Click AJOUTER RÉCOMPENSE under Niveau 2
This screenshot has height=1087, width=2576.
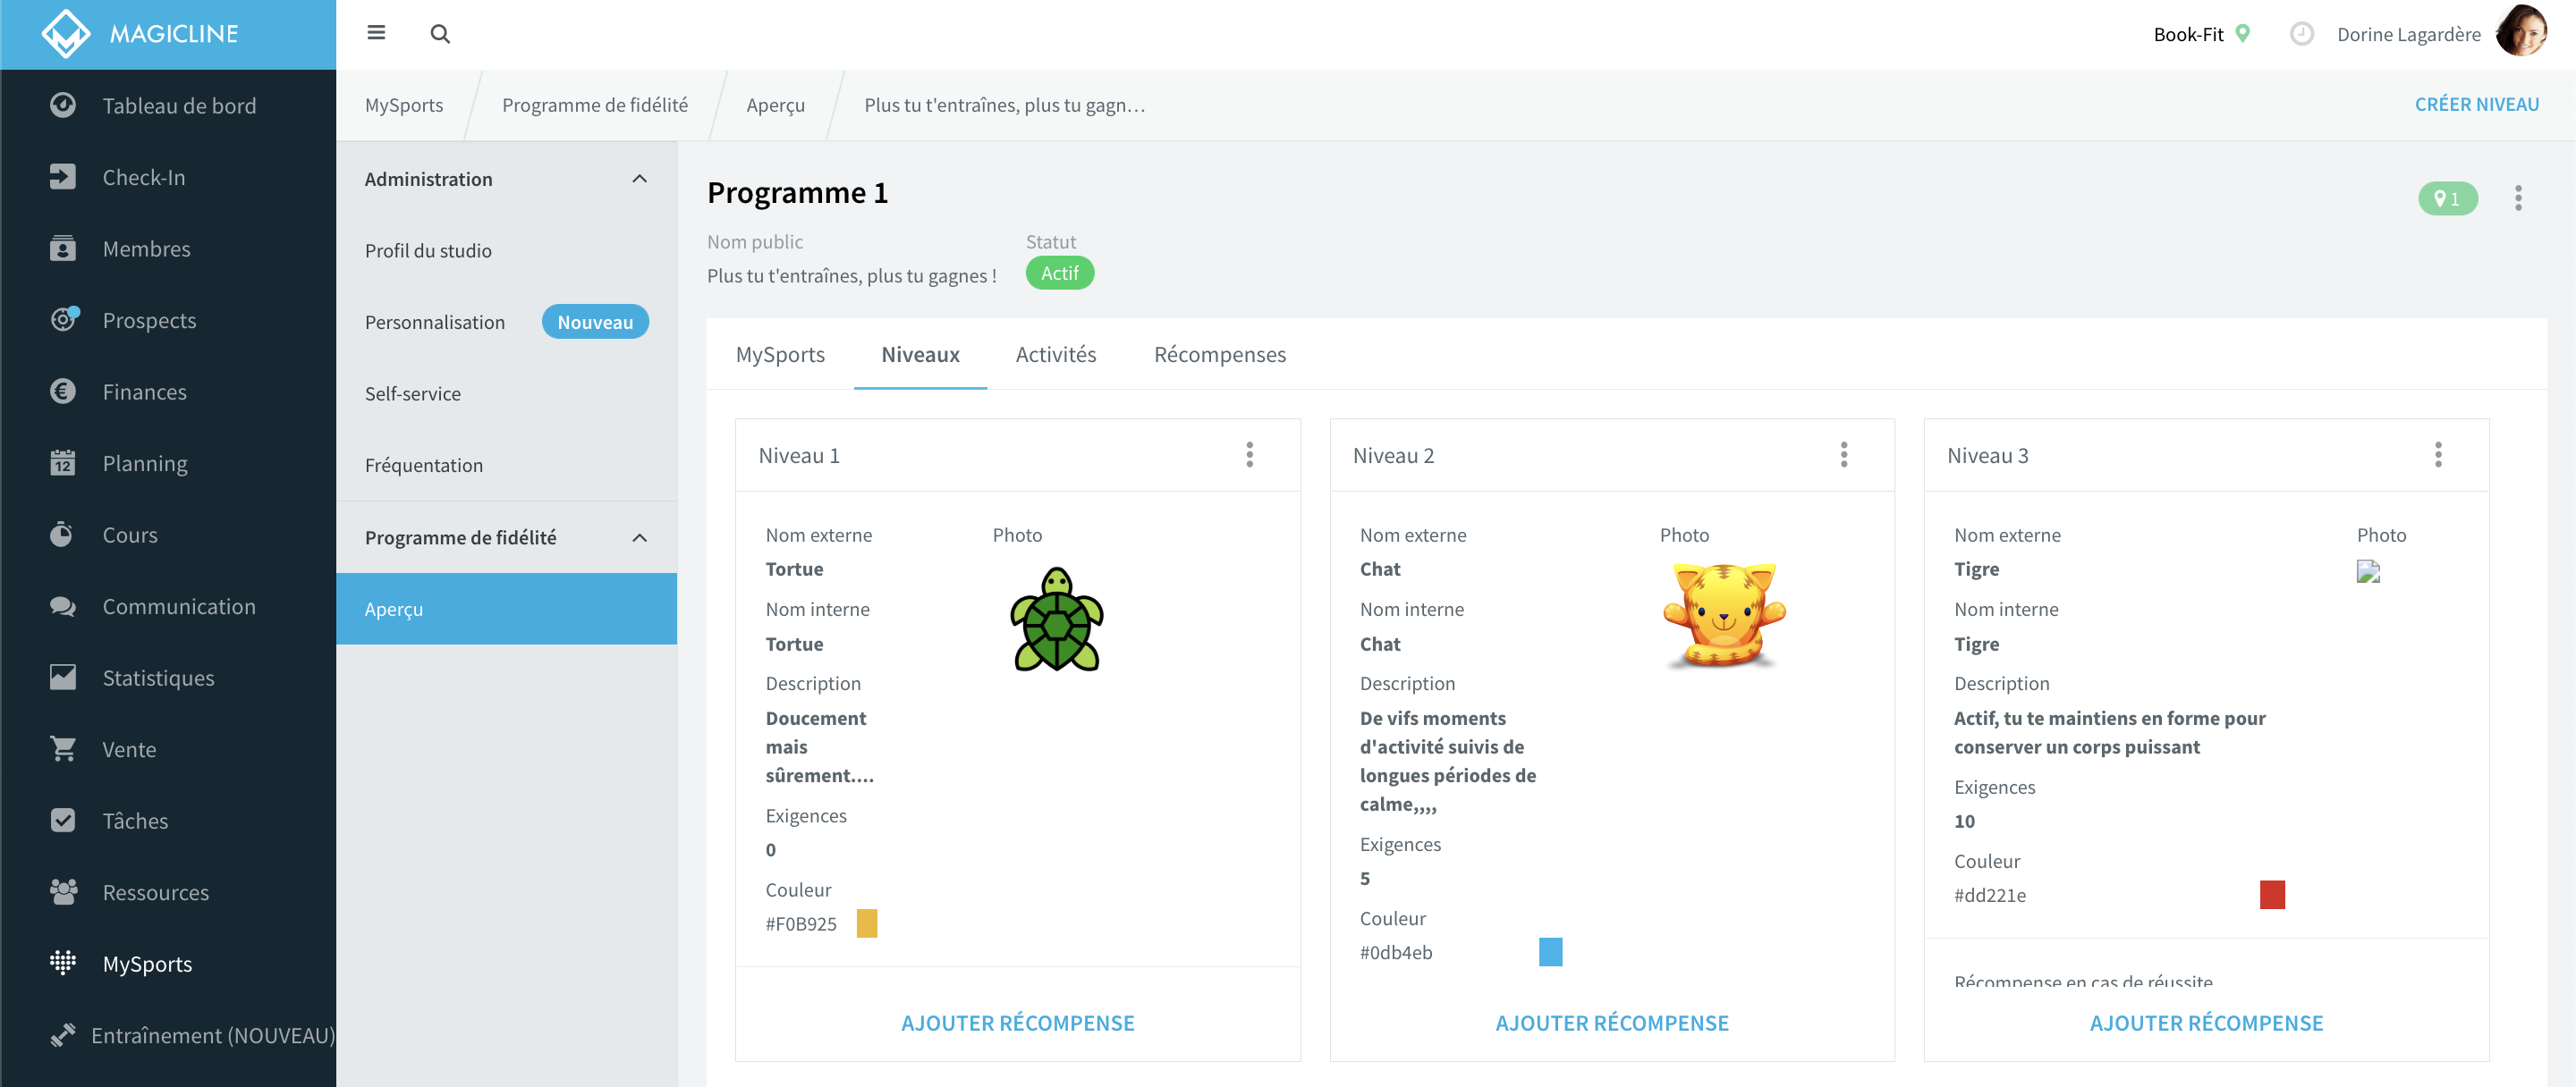(x=1612, y=1023)
